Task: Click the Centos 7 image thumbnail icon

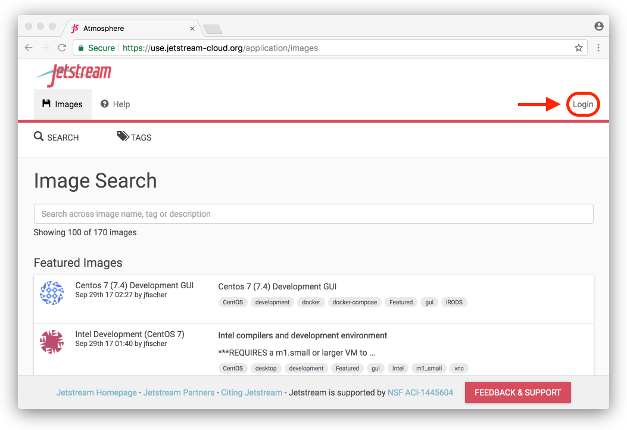Action: [52, 293]
